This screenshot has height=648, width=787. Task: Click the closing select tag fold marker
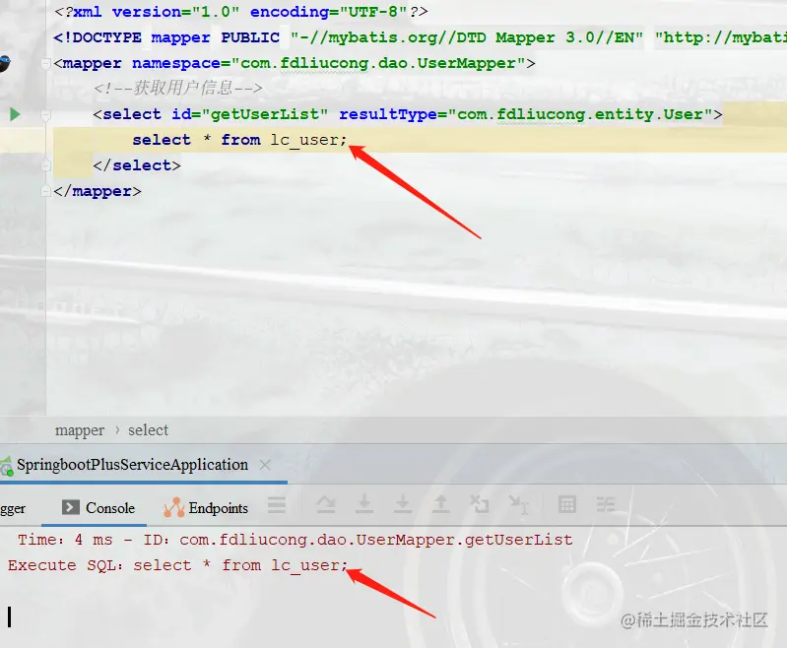45,165
